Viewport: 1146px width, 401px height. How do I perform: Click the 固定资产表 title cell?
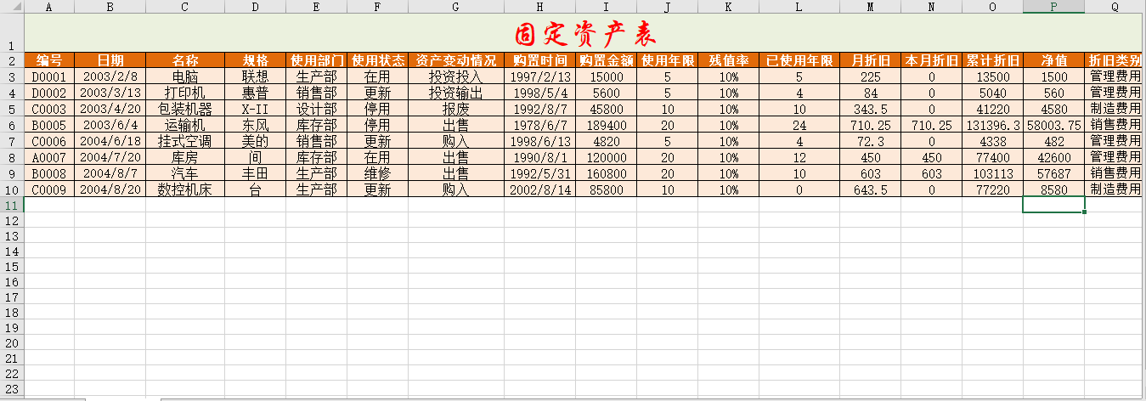pos(584,34)
